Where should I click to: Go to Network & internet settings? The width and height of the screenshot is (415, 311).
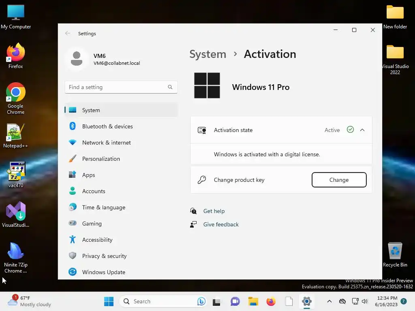pyautogui.click(x=121, y=143)
